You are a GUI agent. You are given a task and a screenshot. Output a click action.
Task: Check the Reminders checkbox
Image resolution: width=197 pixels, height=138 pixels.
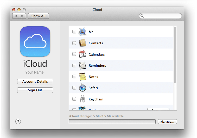[x=74, y=65]
